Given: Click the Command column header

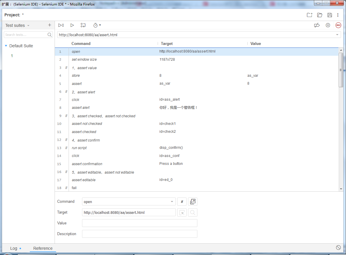Looking at the screenshot, I should 81,44.
